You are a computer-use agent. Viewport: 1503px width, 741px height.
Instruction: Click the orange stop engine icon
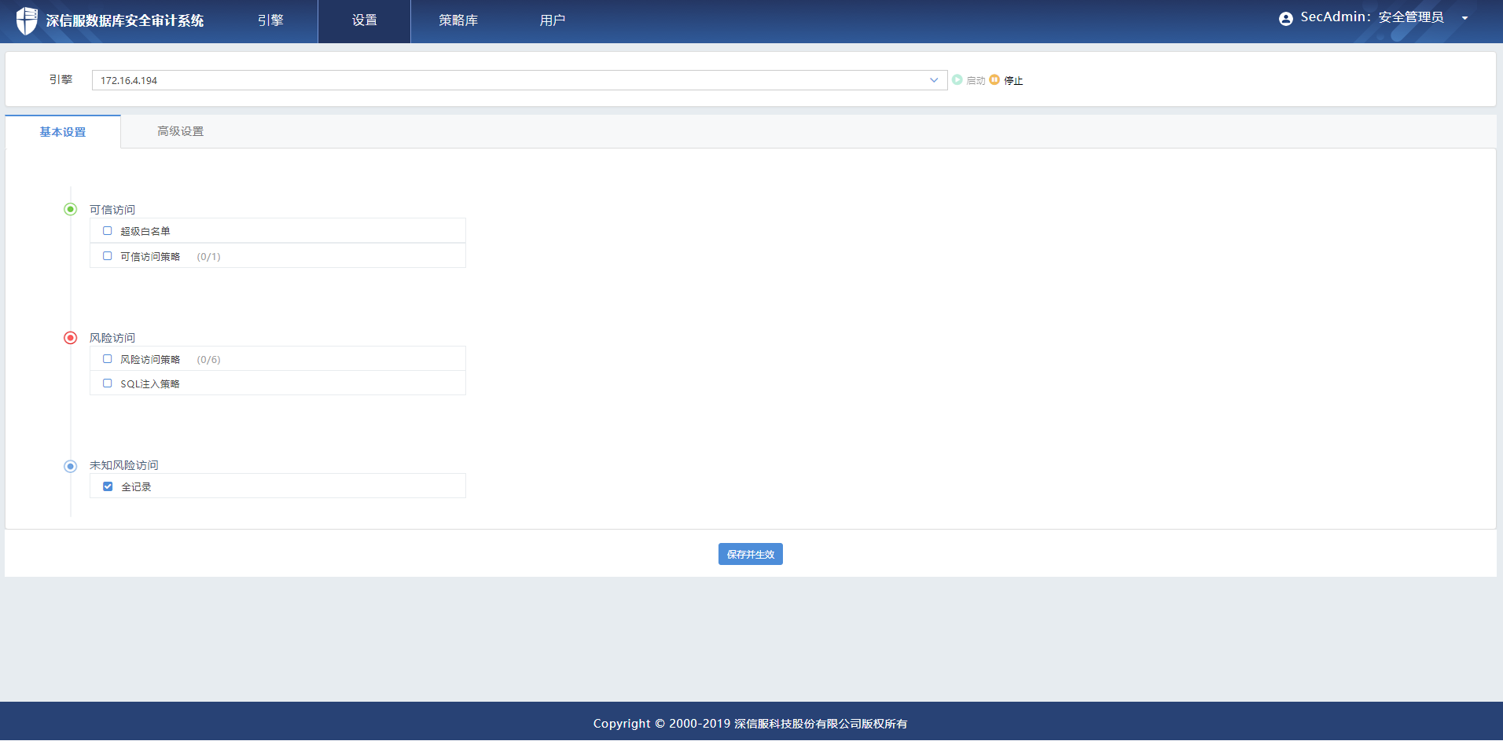pos(994,80)
